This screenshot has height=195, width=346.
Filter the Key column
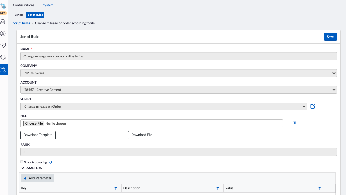(116, 188)
